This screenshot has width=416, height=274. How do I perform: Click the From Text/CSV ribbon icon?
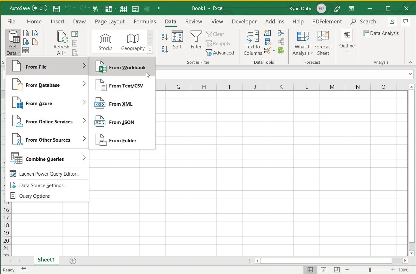click(x=26, y=33)
